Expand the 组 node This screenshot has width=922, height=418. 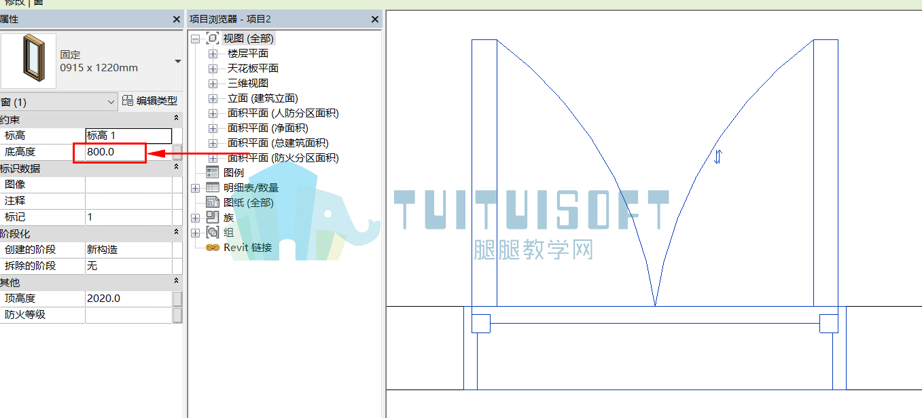[196, 233]
